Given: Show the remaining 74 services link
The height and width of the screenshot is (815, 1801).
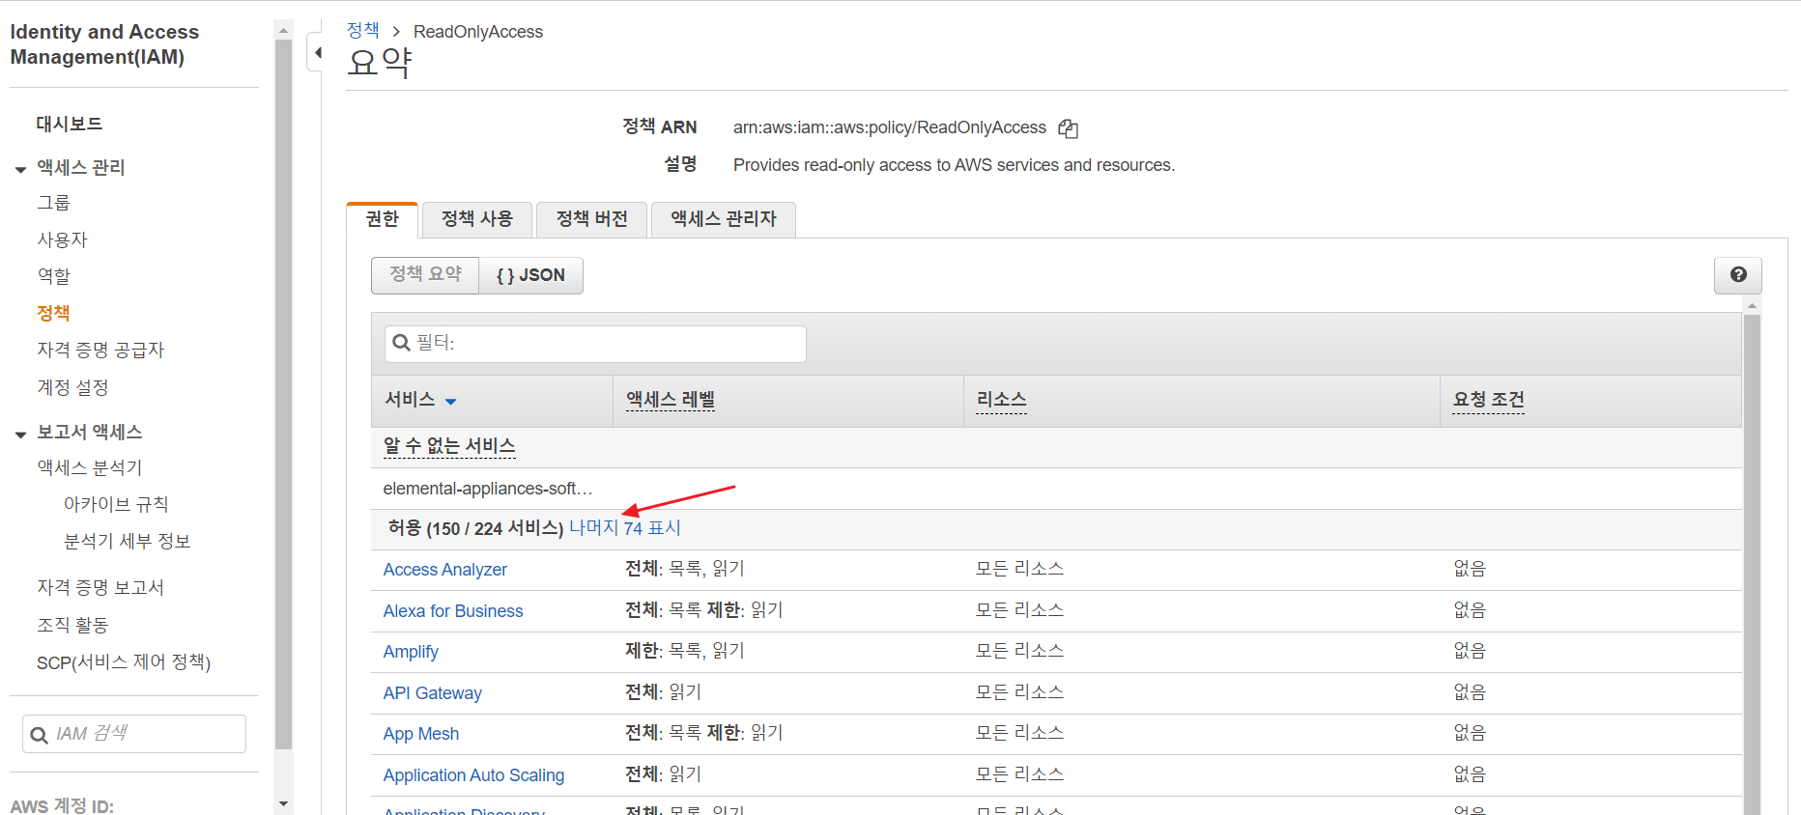Looking at the screenshot, I should 625,528.
